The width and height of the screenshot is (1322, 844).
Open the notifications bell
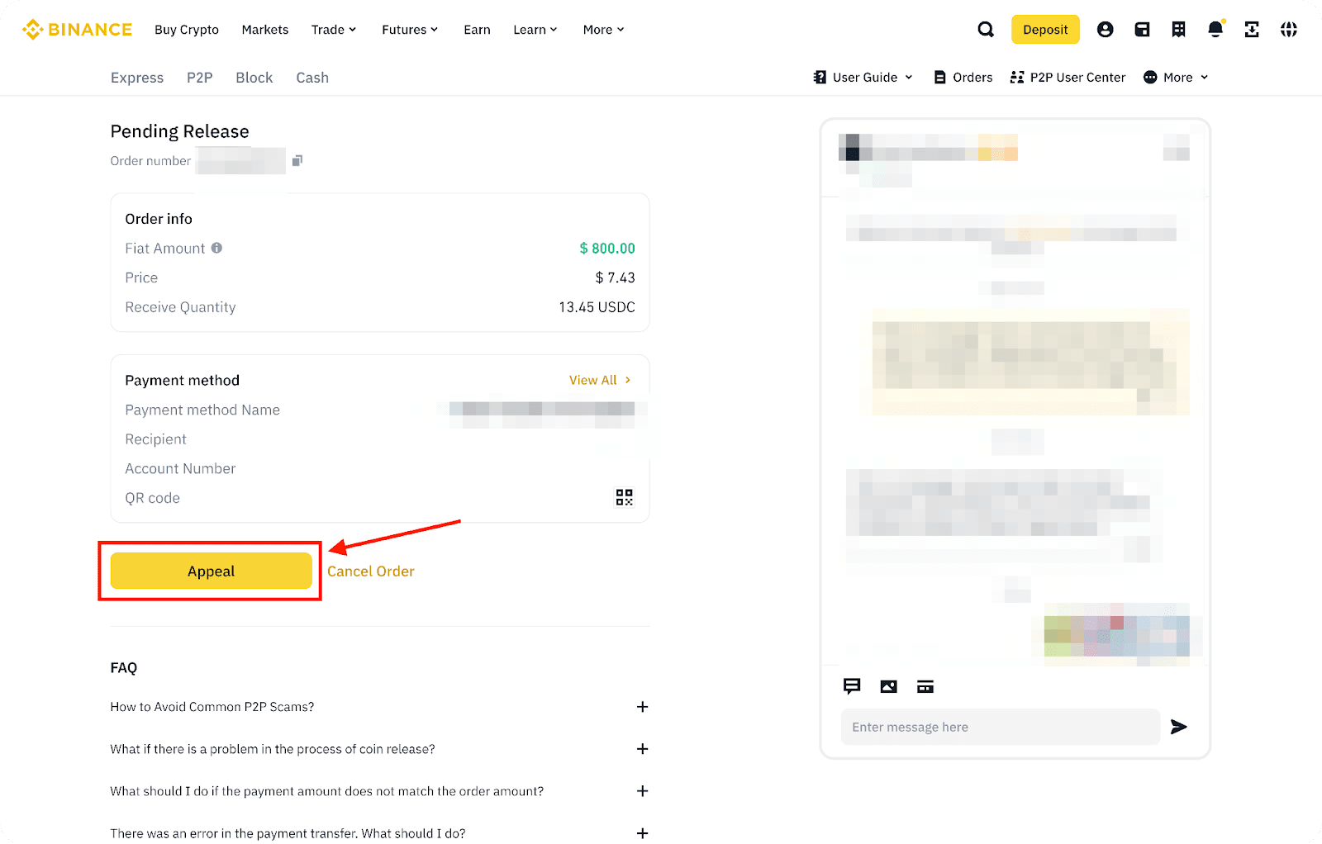tap(1215, 30)
